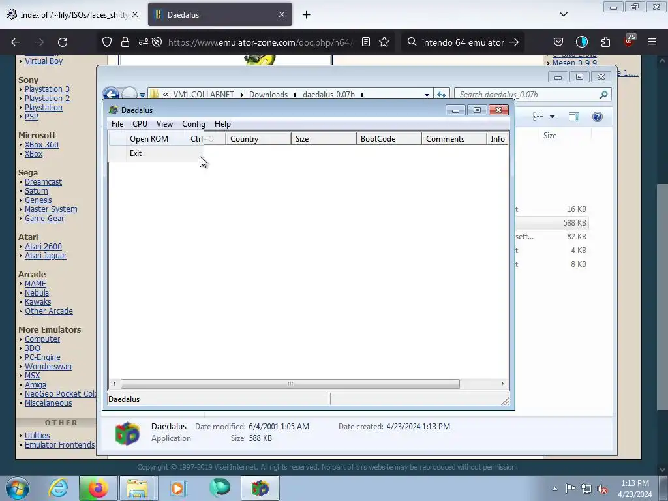Choose Open ROM from the File menu

(157, 139)
